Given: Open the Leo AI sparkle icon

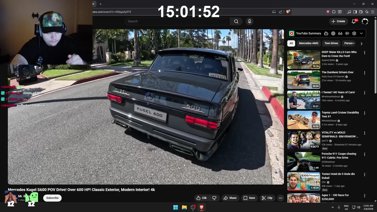Looking at the screenshot, I should pos(367,12).
